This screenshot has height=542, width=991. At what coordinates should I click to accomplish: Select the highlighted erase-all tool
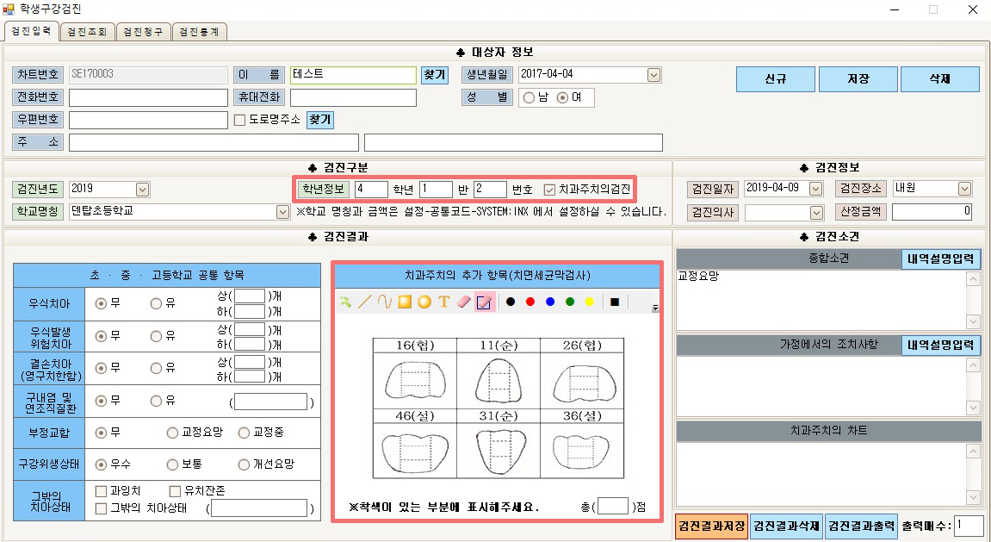pyautogui.click(x=484, y=302)
